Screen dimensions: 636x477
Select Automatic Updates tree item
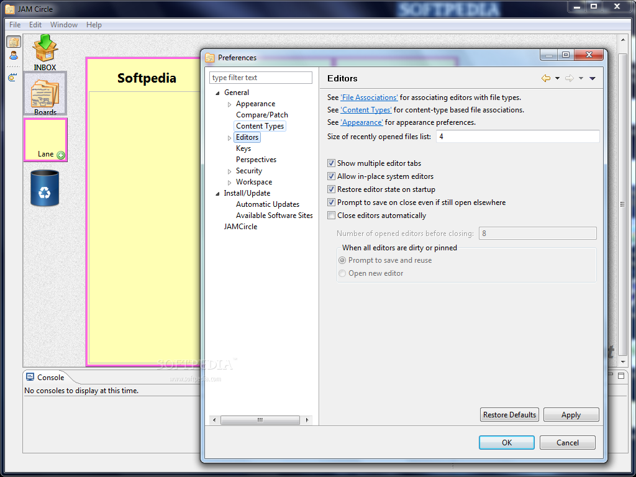coord(268,204)
